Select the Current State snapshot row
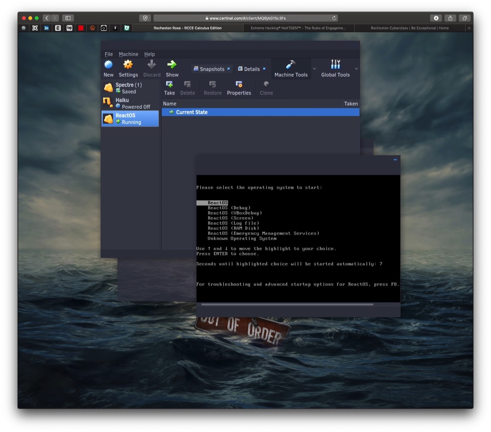 (261, 112)
